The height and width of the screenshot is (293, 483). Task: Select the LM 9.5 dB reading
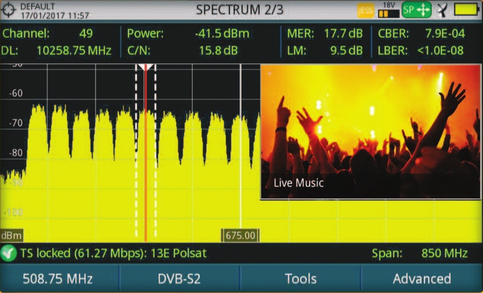(347, 51)
